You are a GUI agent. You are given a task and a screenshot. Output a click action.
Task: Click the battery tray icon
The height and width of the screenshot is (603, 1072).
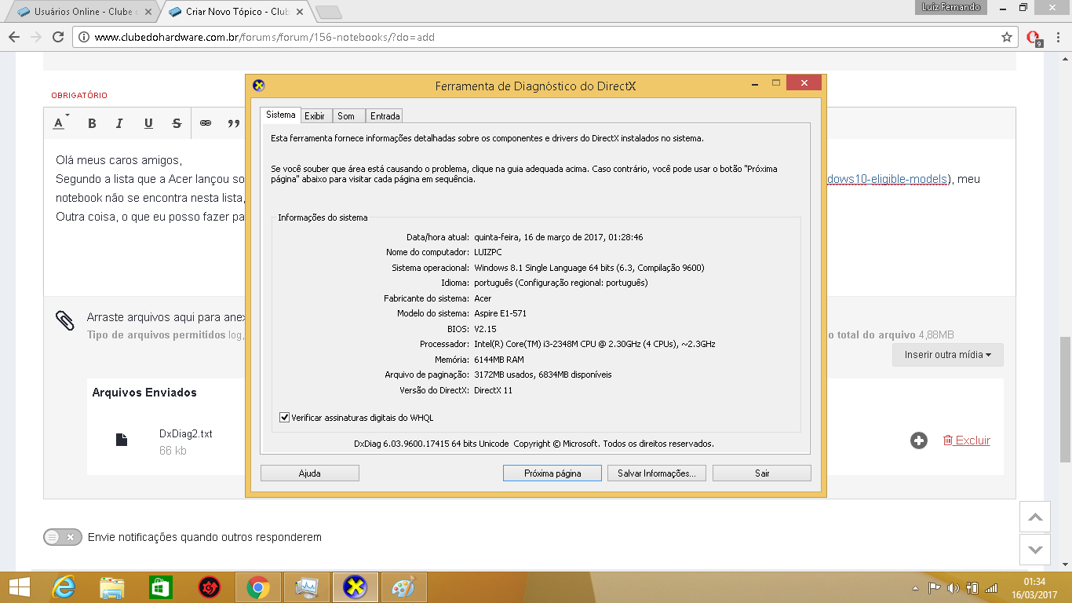972,587
